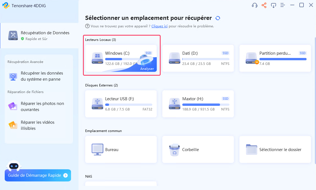Choose the Lecteur USB F: drive
Viewport: 316px width, 190px height.
tap(121, 104)
